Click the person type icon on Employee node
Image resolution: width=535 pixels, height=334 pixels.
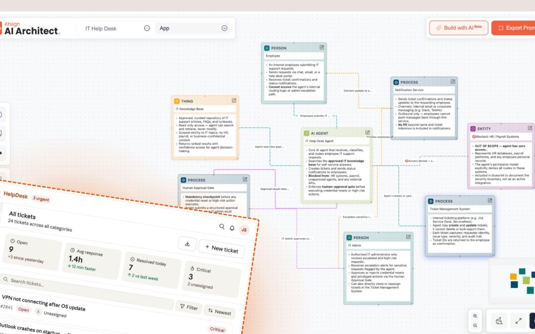click(x=267, y=48)
